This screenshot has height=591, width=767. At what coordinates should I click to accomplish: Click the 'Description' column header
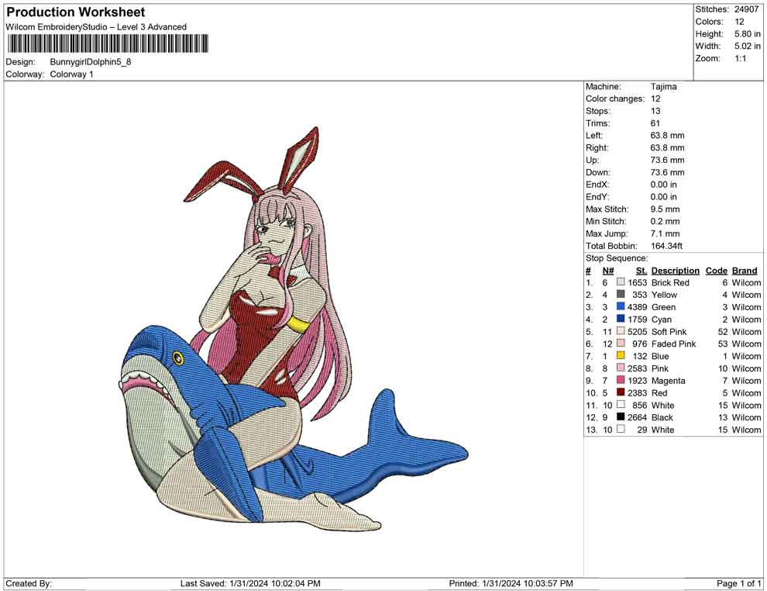point(676,270)
